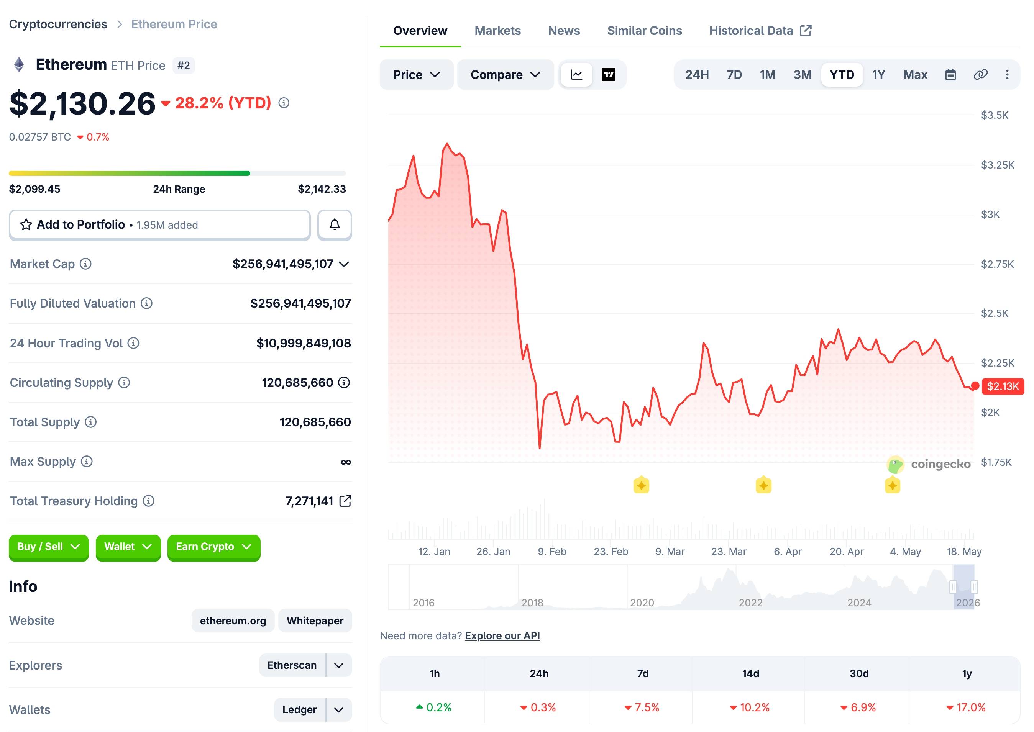The image size is (1034, 732).
Task: Click the 2020 region in navigator chart
Action: pos(642,603)
